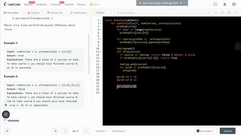Open the Store link
Viewport: 241px width, 136px height.
click(95, 5)
